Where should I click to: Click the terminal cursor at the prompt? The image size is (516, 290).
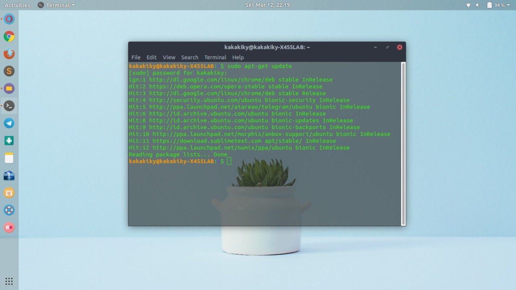(x=229, y=161)
